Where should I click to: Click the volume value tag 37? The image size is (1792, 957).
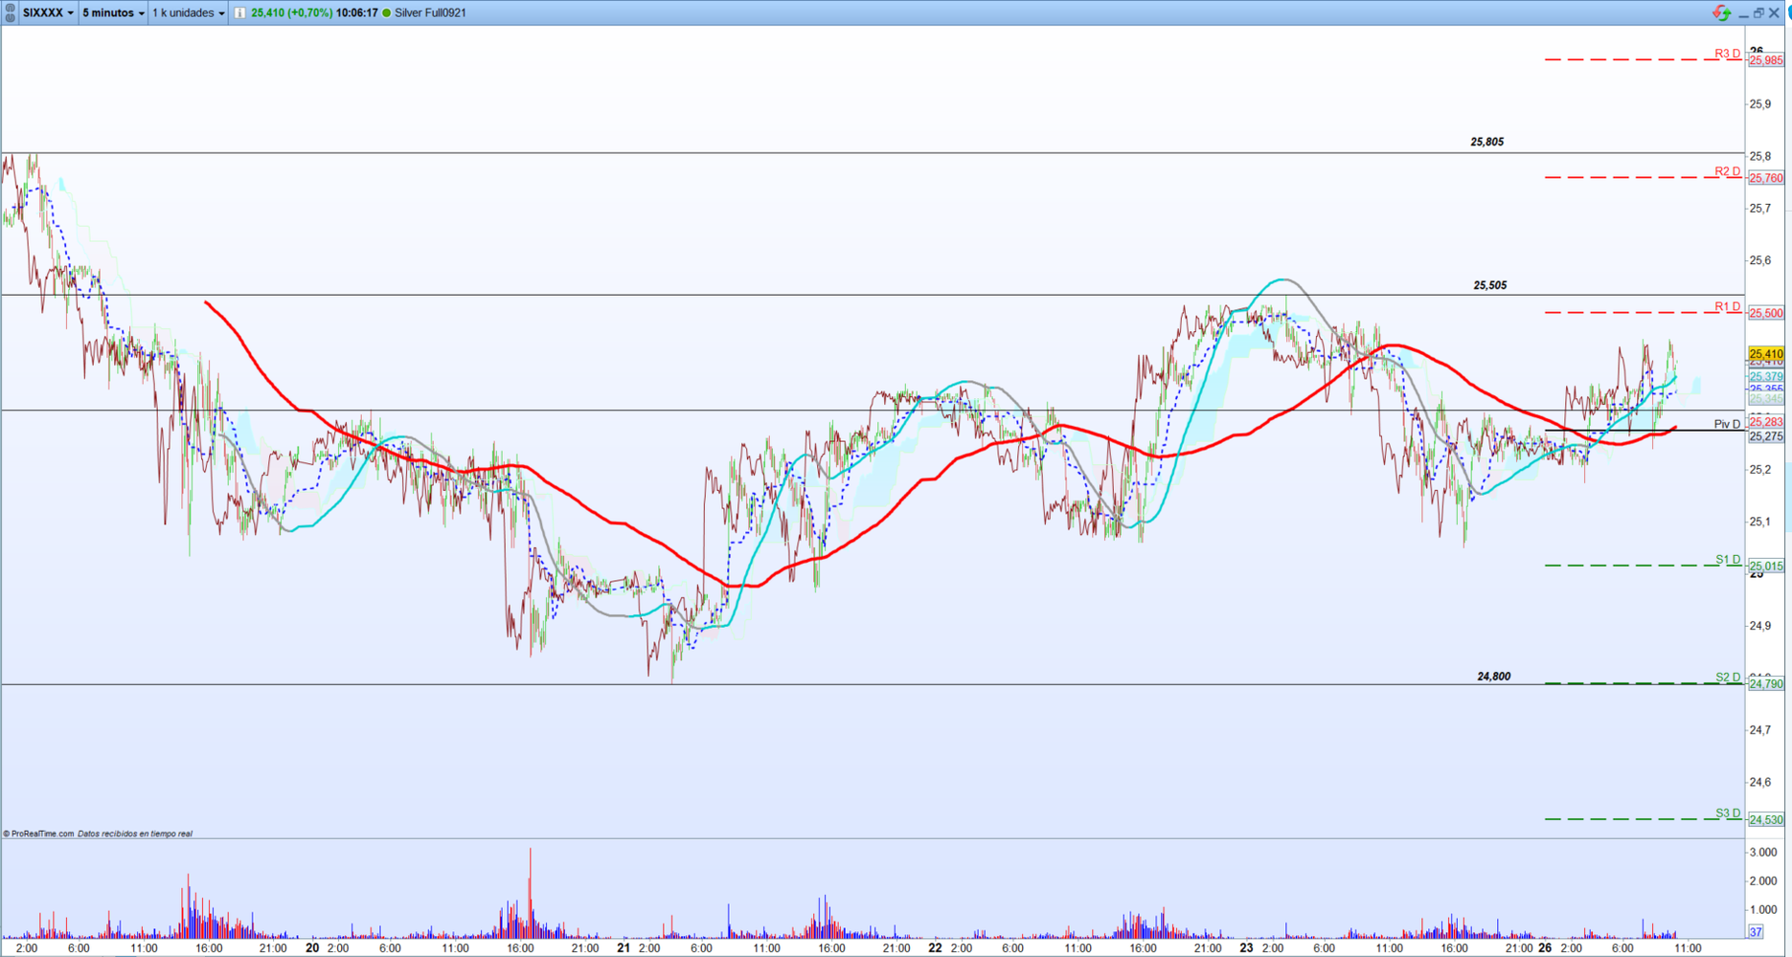tap(1756, 931)
